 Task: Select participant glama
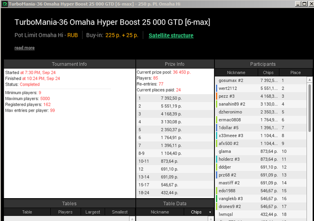(261, 152)
